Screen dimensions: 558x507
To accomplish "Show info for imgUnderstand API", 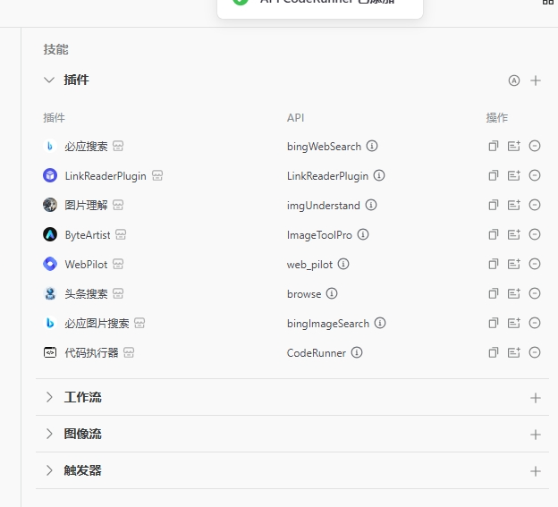I will tap(371, 205).
